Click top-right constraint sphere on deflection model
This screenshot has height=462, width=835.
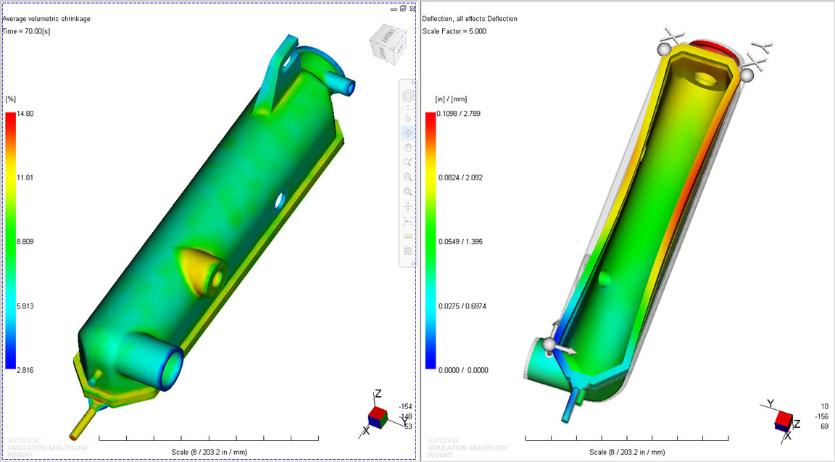click(747, 75)
